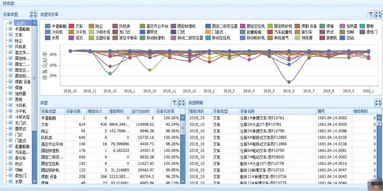383x191 pixels.
Task: Open filter for 类型完好率 chart
Action: 371,14
